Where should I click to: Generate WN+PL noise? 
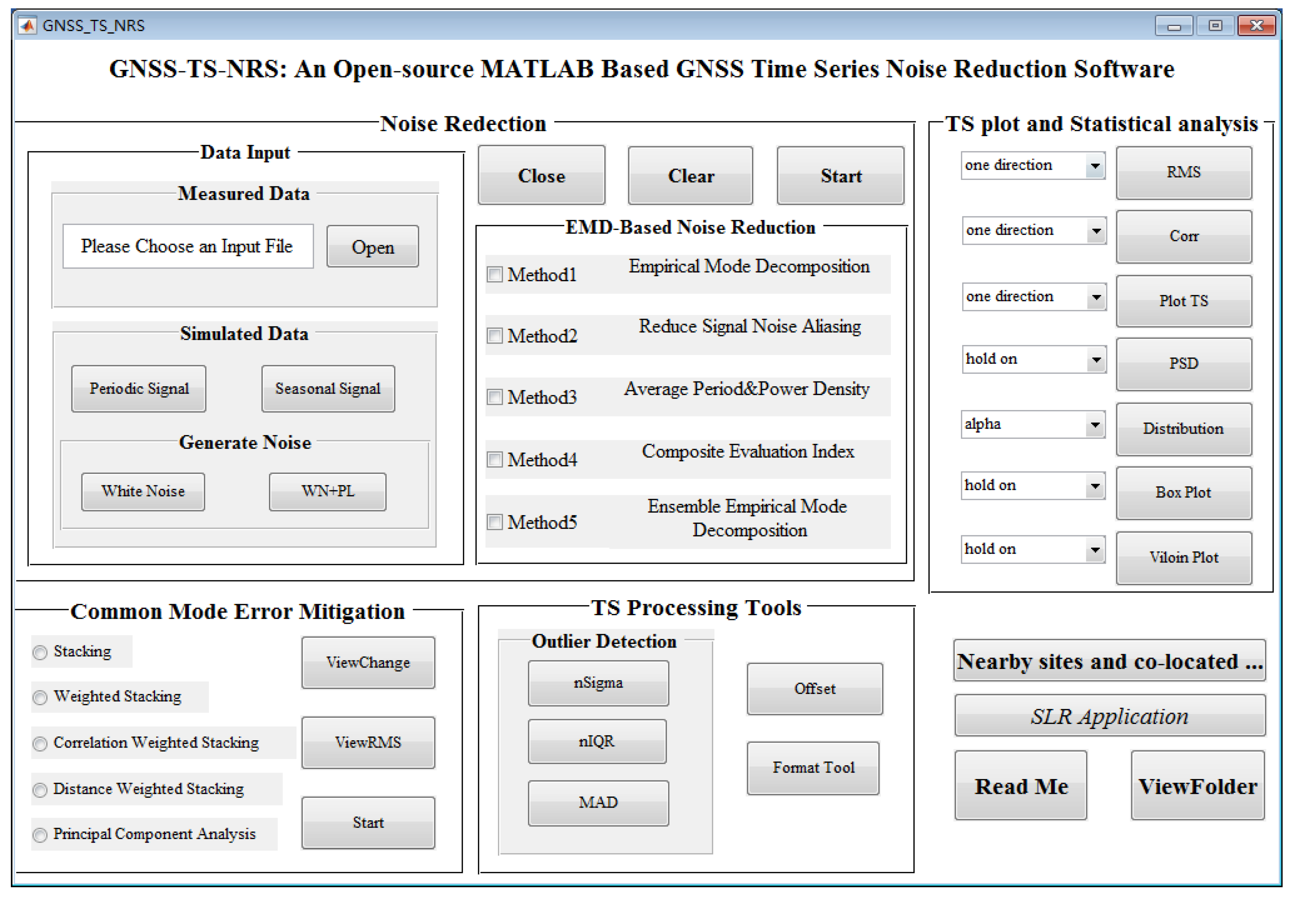[x=328, y=492]
